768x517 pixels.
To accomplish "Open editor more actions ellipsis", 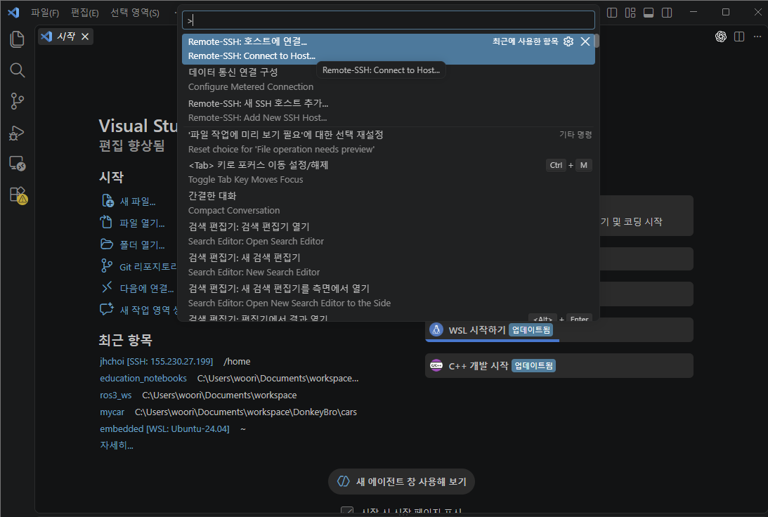I will click(x=757, y=37).
